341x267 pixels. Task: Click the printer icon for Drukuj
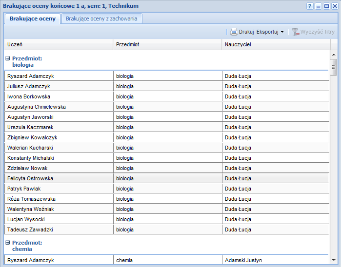click(234, 32)
